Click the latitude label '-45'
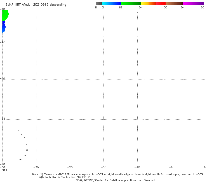207x182 pixels. pyautogui.click(x=3, y=42)
